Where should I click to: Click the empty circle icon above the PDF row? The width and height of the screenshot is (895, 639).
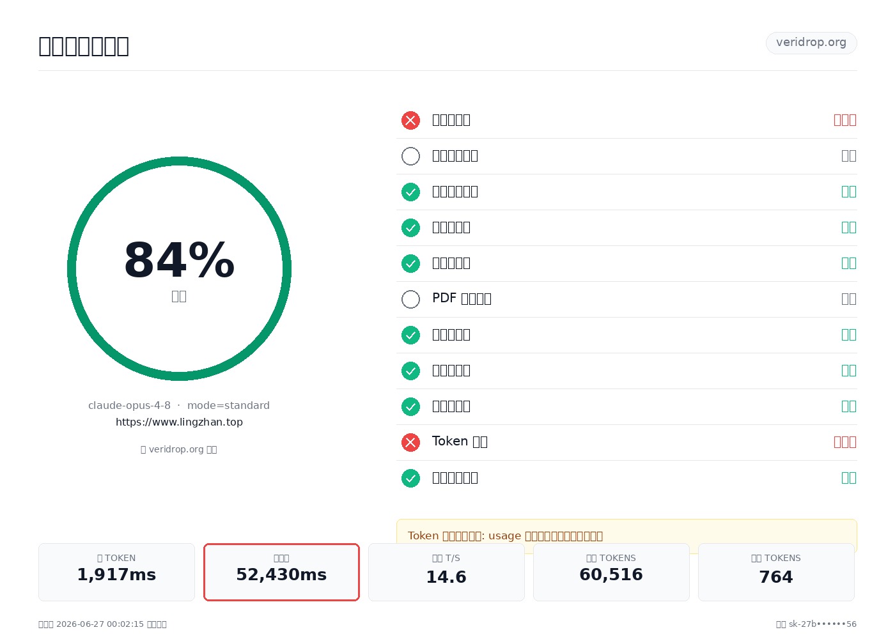pos(410,156)
